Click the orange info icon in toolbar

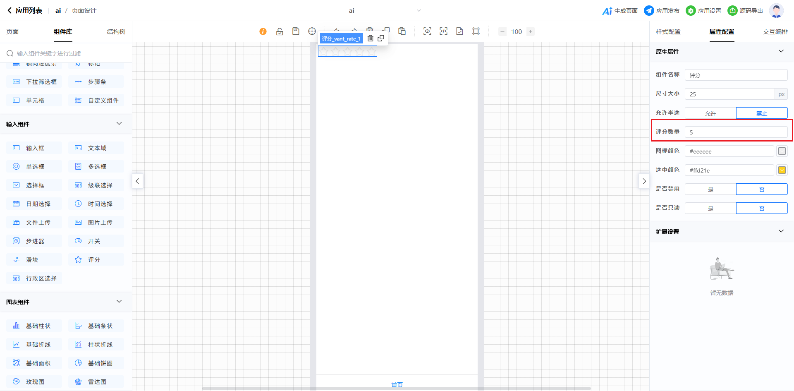(x=263, y=31)
